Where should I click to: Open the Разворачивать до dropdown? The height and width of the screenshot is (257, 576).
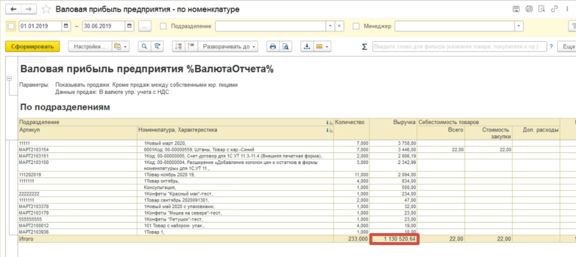[x=228, y=47]
